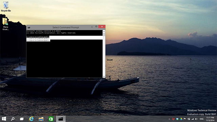Open Task View on the taskbar
Viewport: 217px width, 122px height.
22,119
